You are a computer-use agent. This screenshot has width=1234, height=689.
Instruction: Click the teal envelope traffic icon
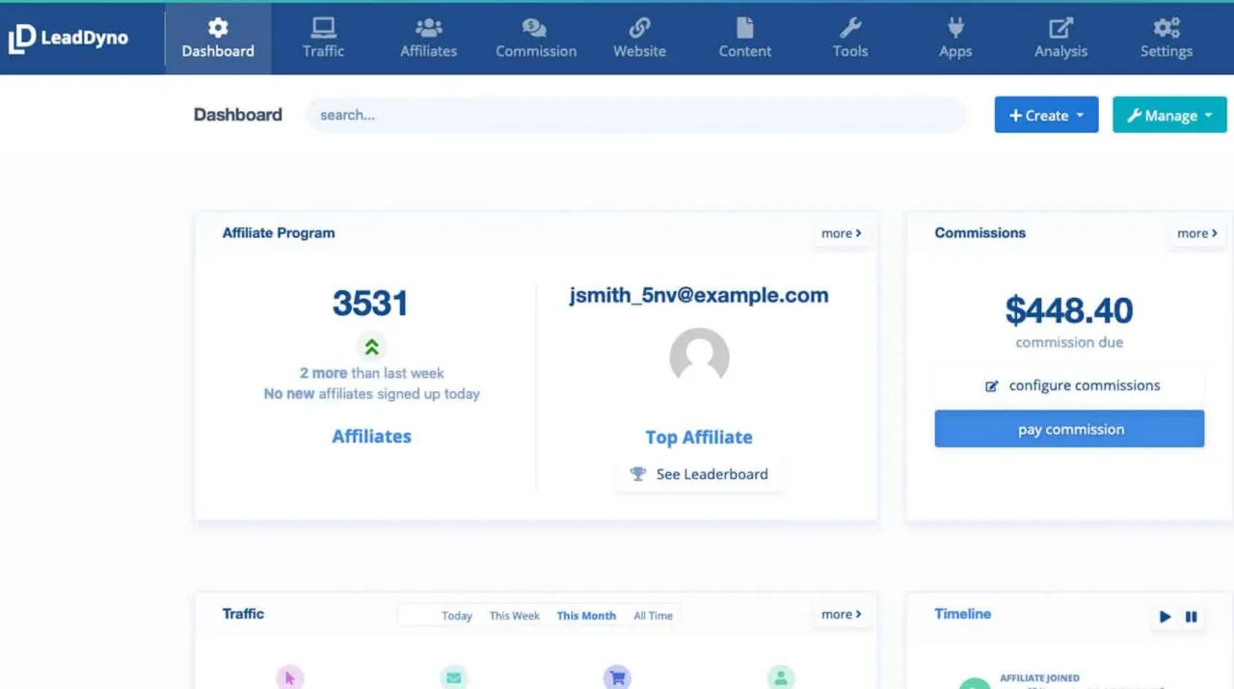pyautogui.click(x=453, y=677)
